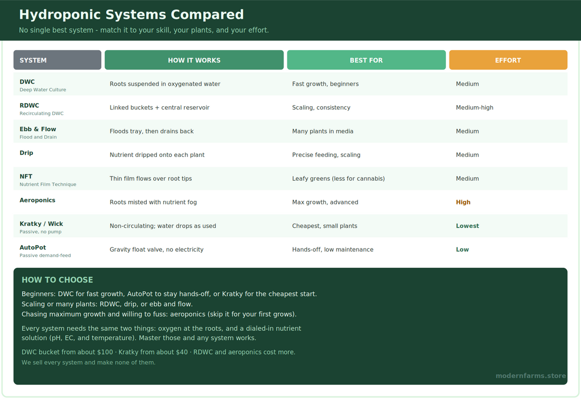Click the 'Every system needs the same' line
The image size is (581, 399).
click(161, 329)
